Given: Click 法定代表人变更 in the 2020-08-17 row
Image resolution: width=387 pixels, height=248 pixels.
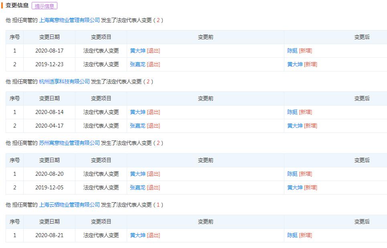Looking at the screenshot, I should point(101,51).
